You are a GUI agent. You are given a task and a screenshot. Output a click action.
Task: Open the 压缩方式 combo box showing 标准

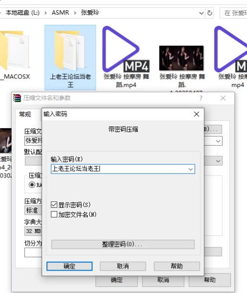click(x=33, y=210)
